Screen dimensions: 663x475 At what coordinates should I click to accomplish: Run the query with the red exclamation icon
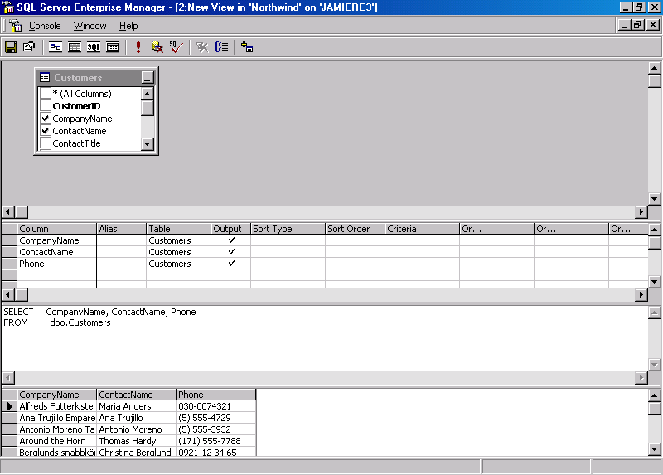click(138, 47)
